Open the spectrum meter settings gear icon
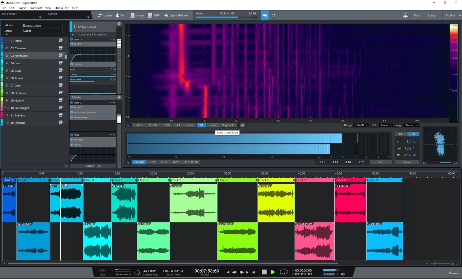This screenshot has width=462, height=279. [242, 125]
